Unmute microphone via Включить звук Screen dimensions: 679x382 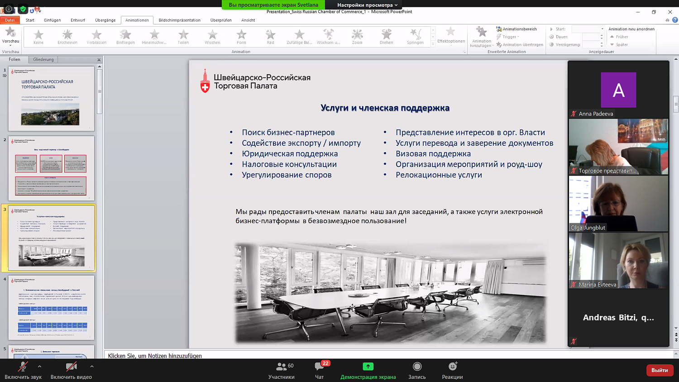pyautogui.click(x=23, y=371)
